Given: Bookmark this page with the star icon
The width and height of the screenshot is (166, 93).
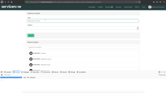Looking at the screenshot, I should (x=139, y=2).
